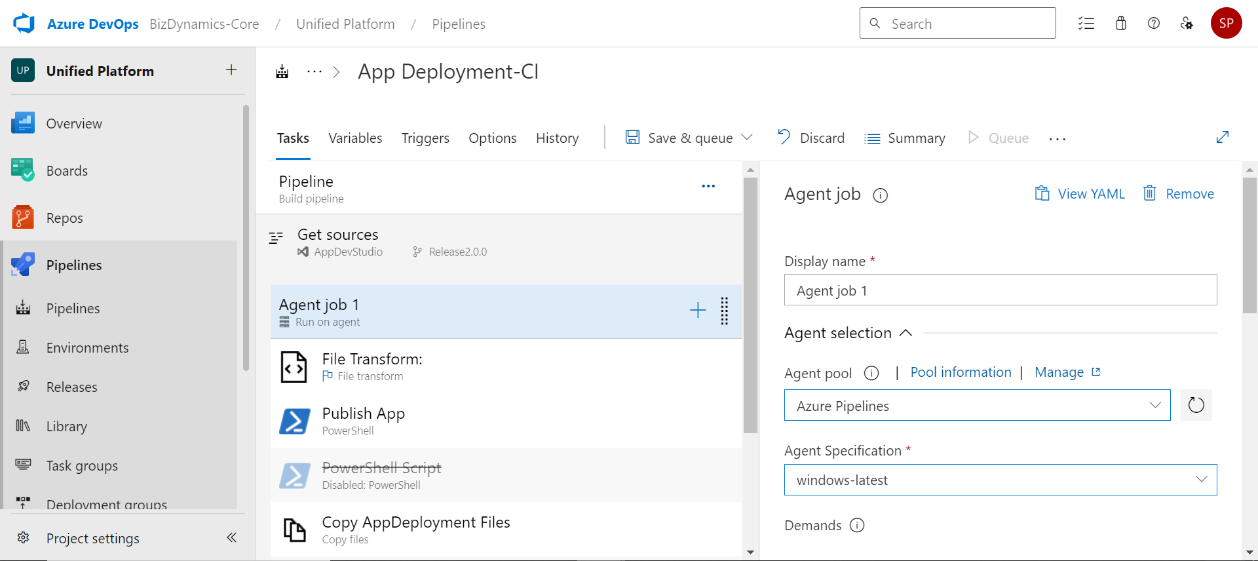Click the plus icon next to Unified Platform
Viewport: 1258px width, 561px height.
click(x=231, y=70)
